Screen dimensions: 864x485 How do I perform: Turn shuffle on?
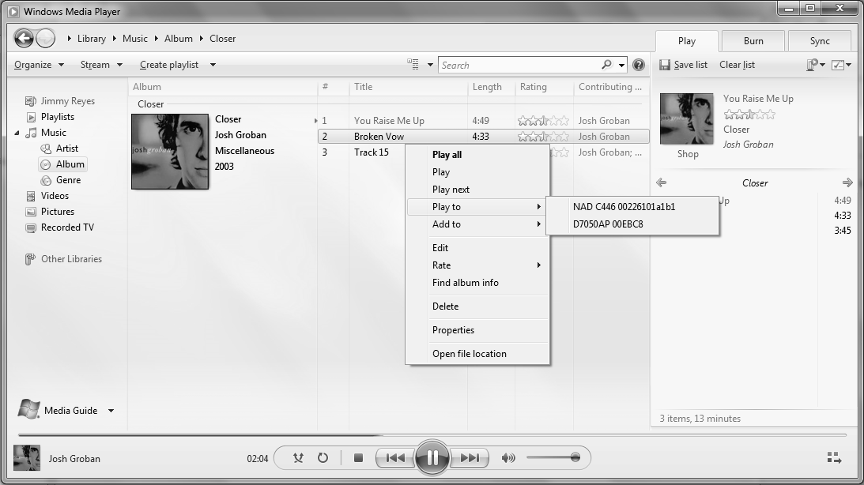298,458
